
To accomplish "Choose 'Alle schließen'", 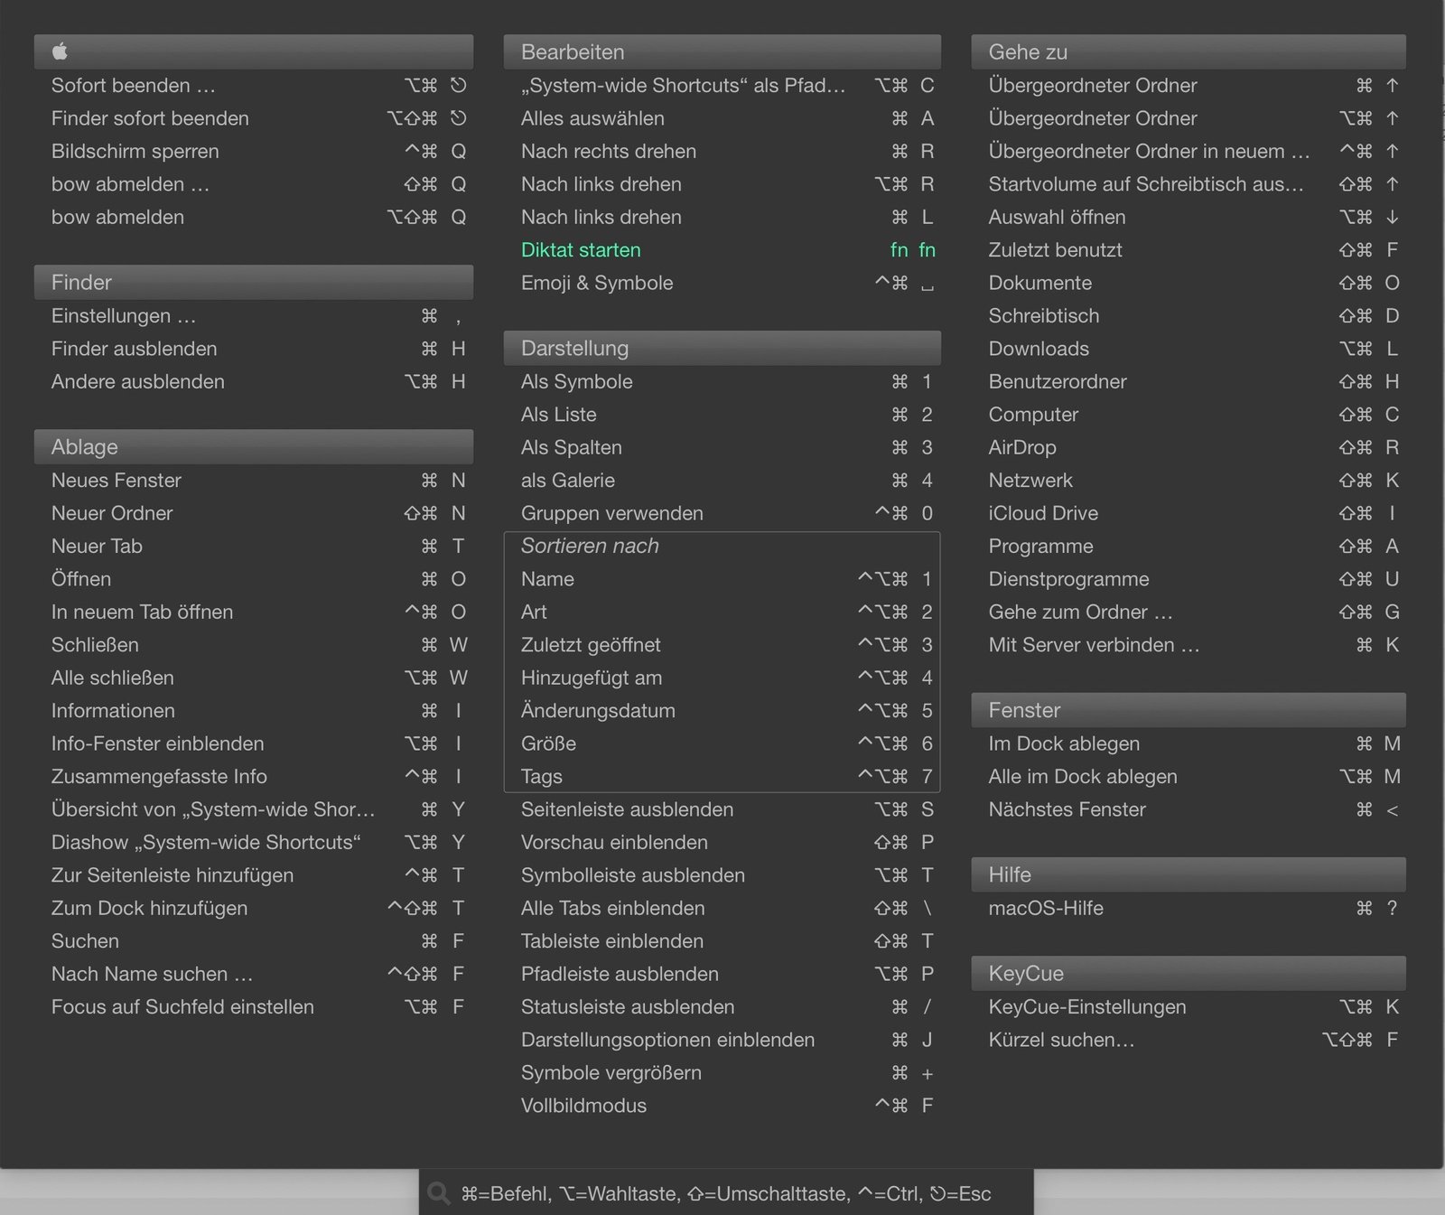I will pos(254,678).
